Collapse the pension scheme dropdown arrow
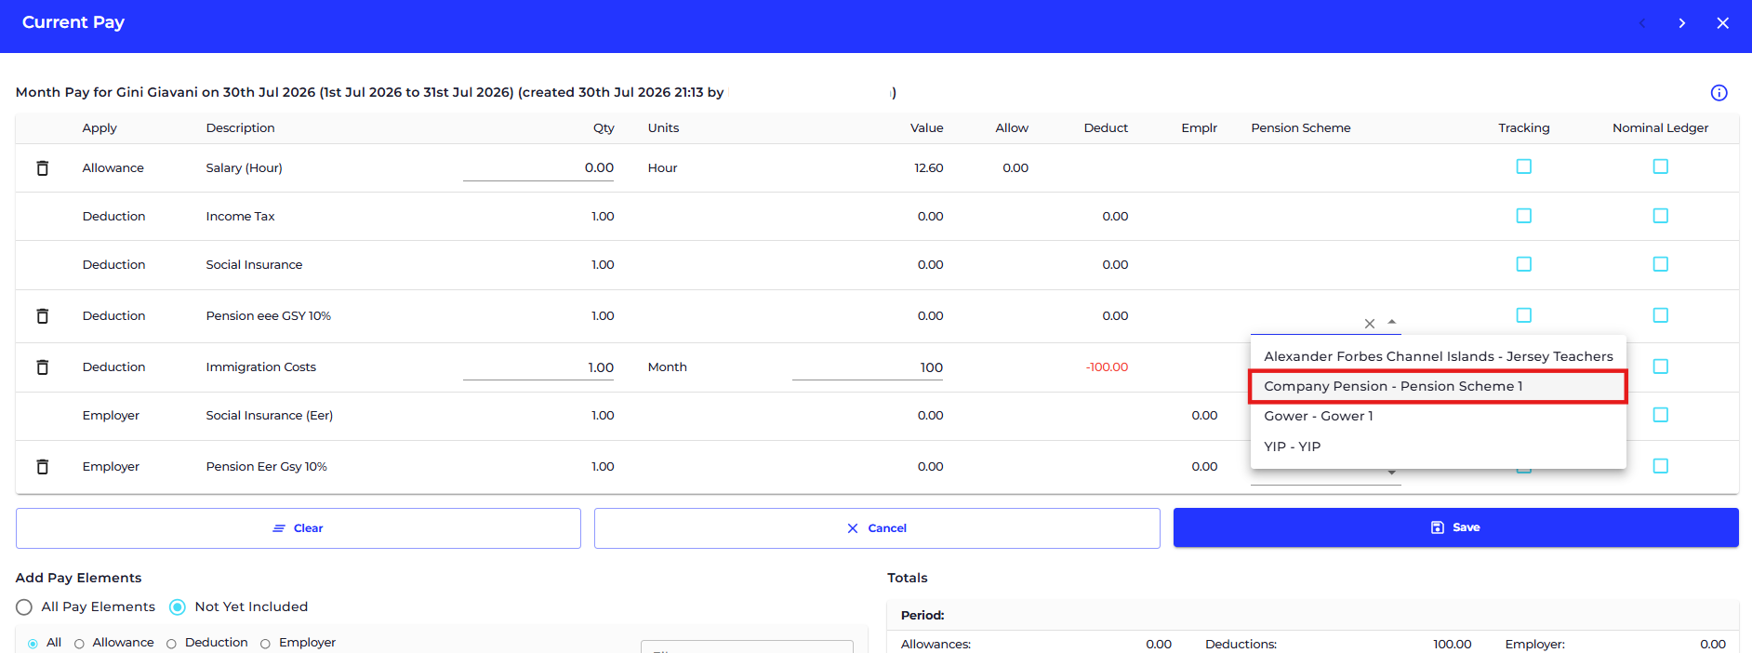 pos(1391,322)
